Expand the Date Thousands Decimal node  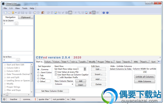5,74
